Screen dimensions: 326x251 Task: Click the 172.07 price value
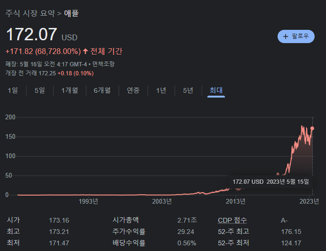click(31, 34)
